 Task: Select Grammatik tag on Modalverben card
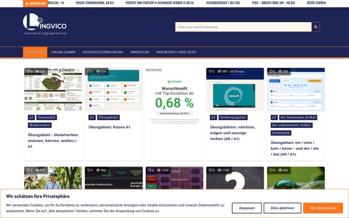(x=47, y=117)
